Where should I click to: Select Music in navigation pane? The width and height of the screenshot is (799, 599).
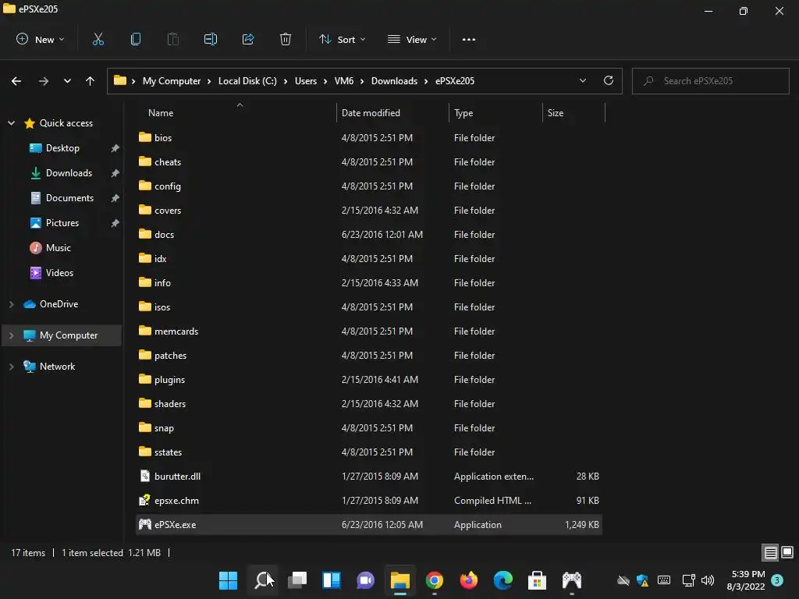coord(58,247)
